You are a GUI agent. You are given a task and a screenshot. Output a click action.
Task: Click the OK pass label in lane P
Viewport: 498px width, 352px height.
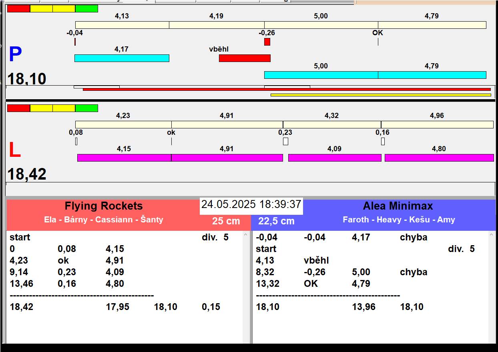[x=378, y=33]
